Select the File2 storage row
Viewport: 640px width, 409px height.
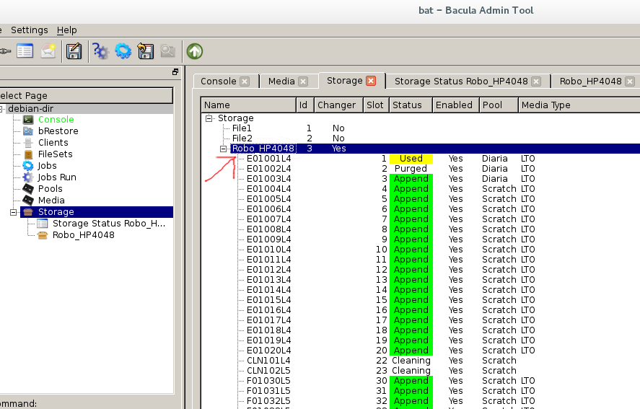(242, 138)
